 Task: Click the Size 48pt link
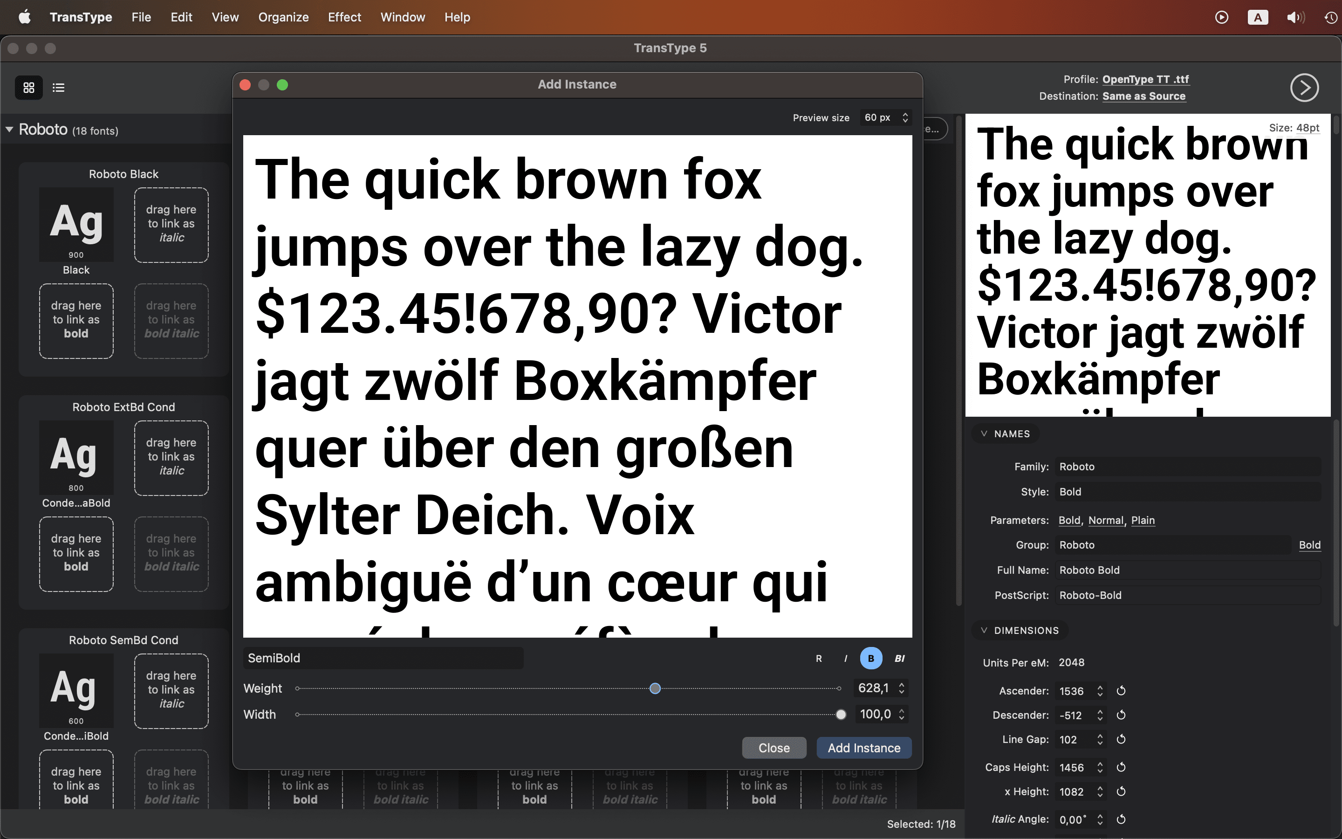1308,128
